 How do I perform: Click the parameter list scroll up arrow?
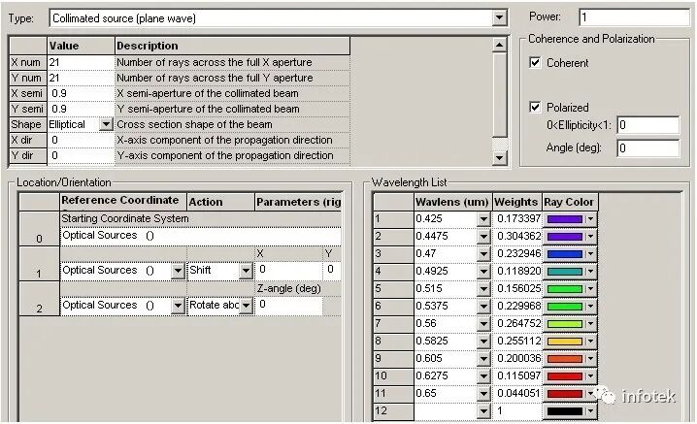(x=500, y=45)
